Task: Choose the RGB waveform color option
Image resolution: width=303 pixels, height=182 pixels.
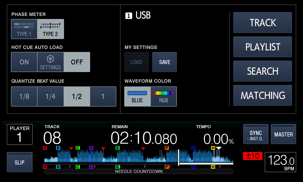Action: [164, 96]
